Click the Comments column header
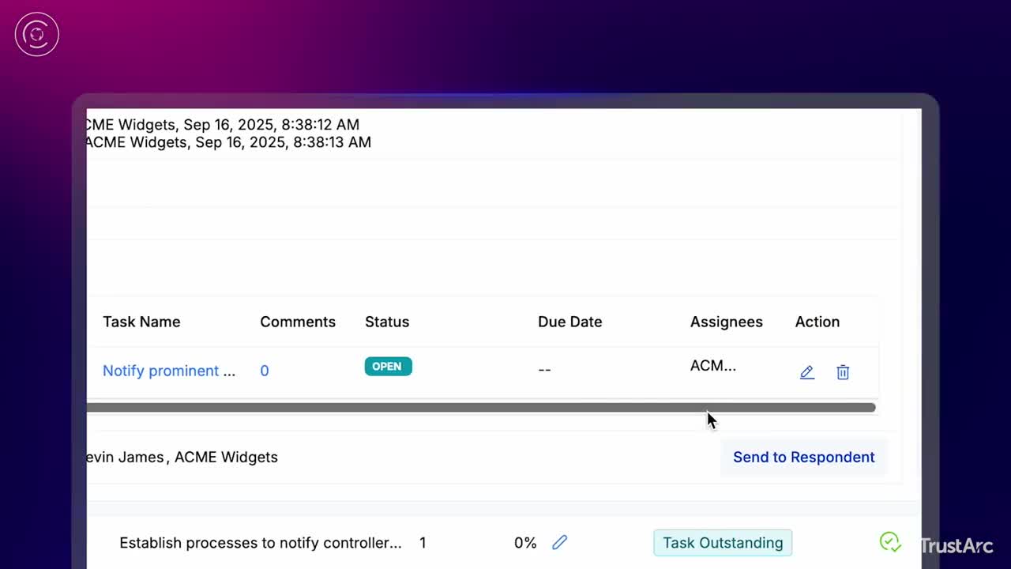This screenshot has width=1011, height=569. (298, 322)
